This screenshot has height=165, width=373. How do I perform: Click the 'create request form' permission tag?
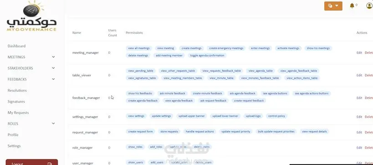(x=140, y=132)
